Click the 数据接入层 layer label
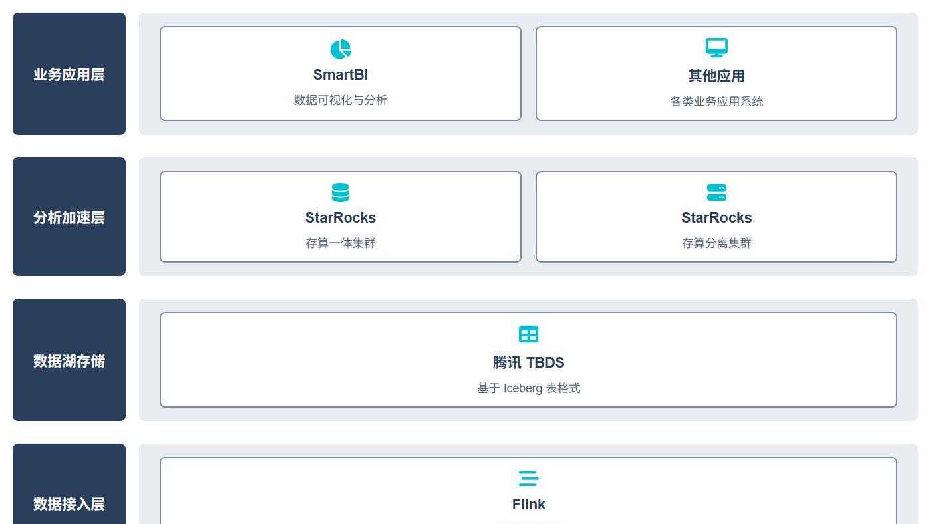This screenshot has width=932, height=524. 69,504
